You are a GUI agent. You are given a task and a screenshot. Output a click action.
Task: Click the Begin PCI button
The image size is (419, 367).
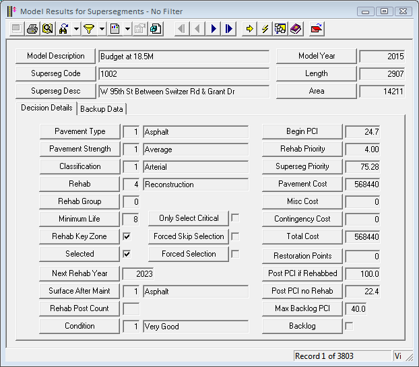point(302,131)
